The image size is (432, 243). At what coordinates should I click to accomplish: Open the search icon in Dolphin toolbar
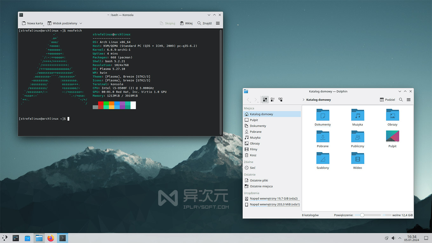[x=401, y=99]
